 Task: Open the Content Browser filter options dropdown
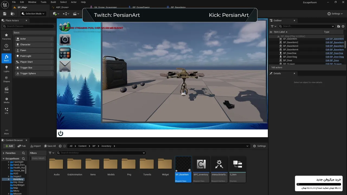52,153
